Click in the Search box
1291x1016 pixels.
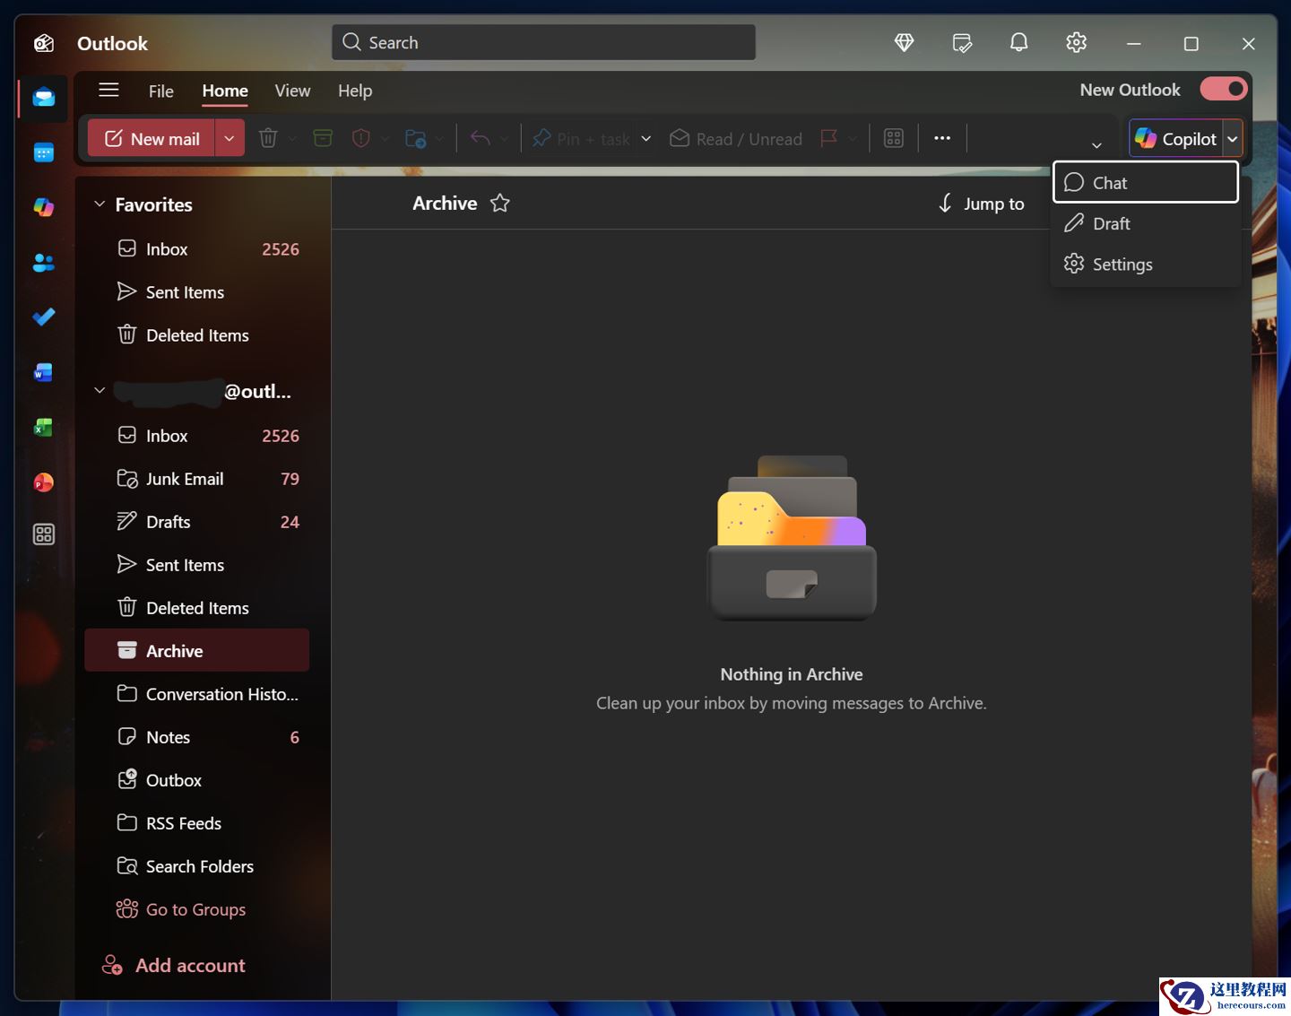pyautogui.click(x=543, y=43)
